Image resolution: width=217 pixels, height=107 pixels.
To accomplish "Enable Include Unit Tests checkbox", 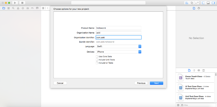I will 97,60.
